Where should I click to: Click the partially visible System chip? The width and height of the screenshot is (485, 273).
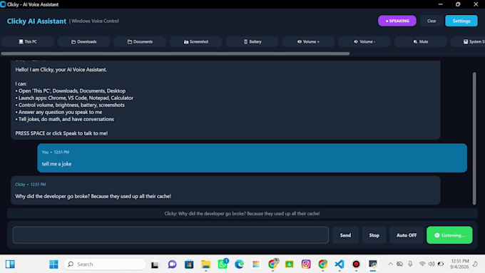pyautogui.click(x=469, y=42)
